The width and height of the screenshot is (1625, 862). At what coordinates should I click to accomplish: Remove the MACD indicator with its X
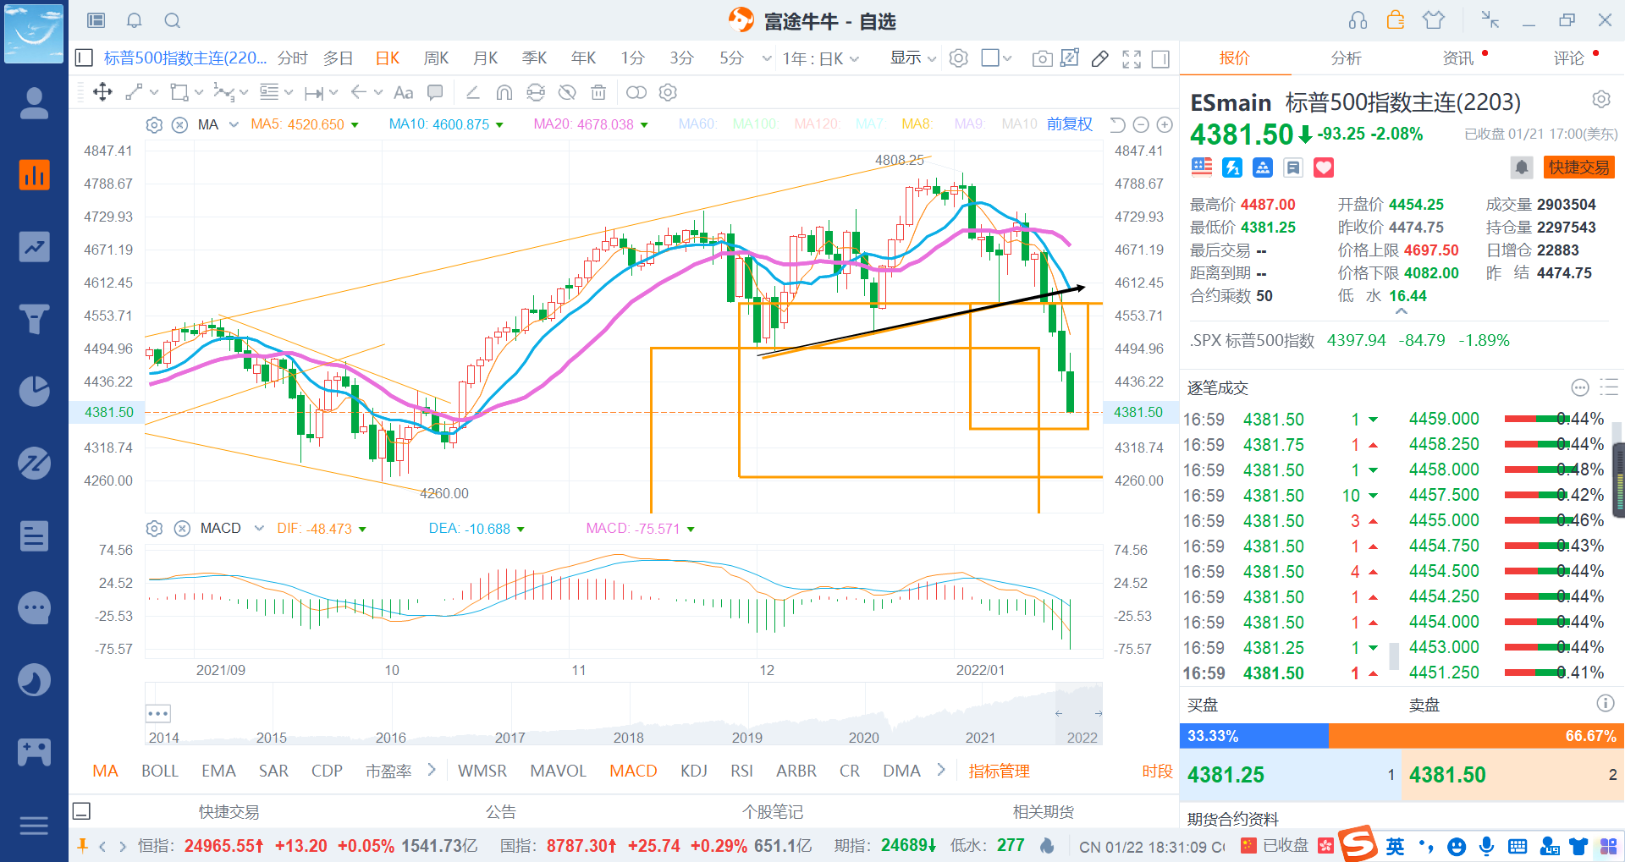point(182,529)
